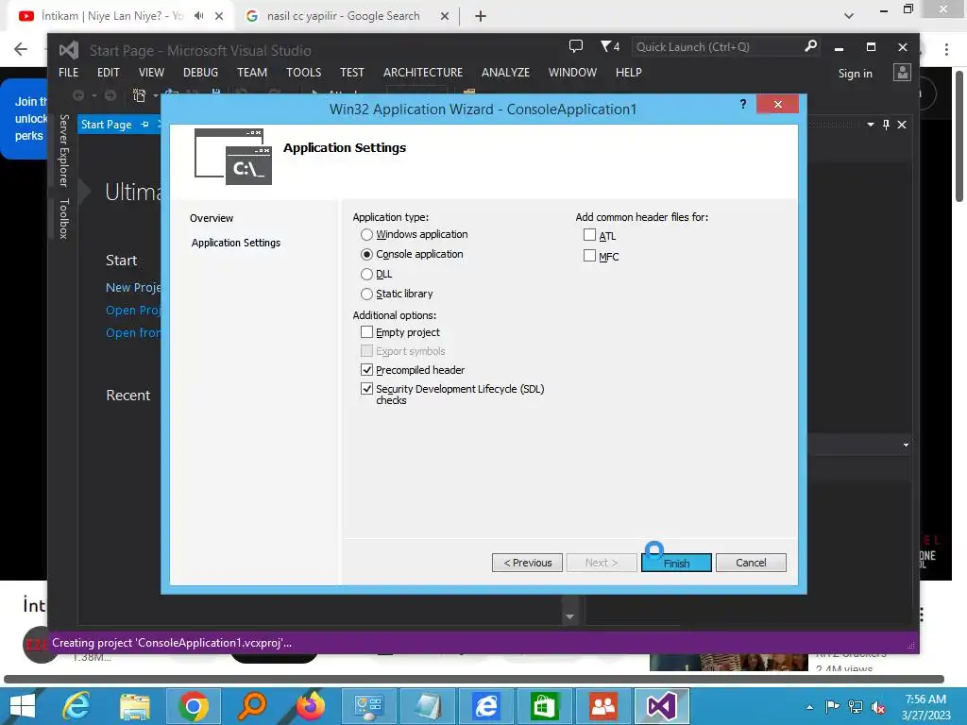This screenshot has height=725, width=967.
Task: Open EDIT menu in Visual Studio
Action: pyautogui.click(x=108, y=73)
